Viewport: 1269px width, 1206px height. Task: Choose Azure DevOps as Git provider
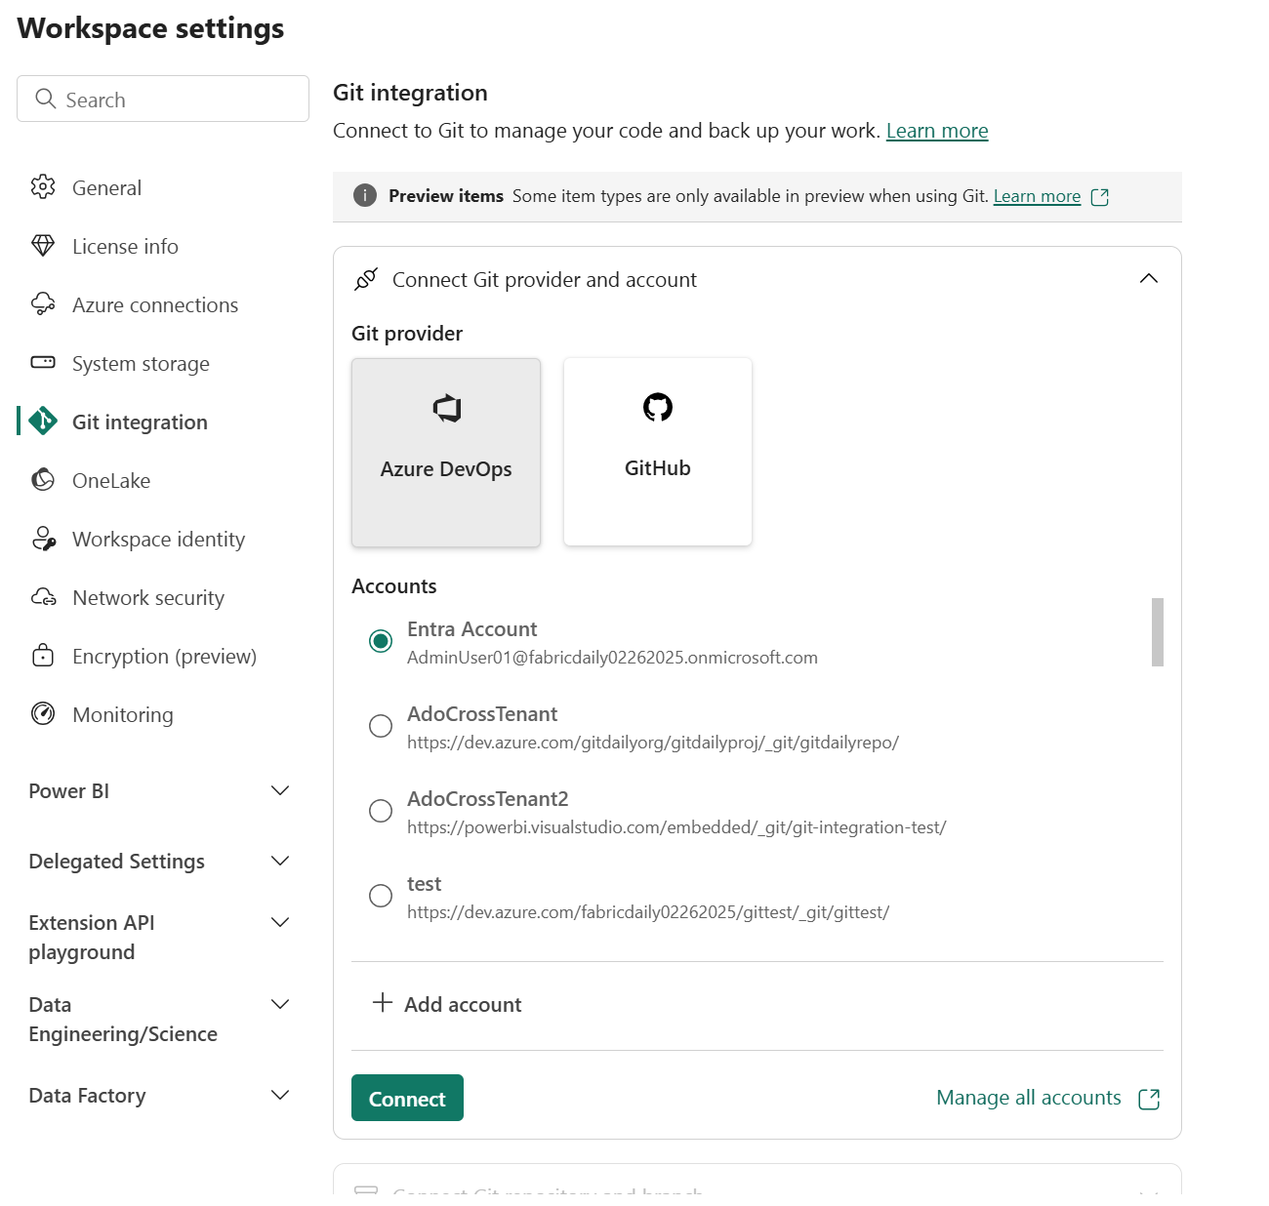point(446,452)
